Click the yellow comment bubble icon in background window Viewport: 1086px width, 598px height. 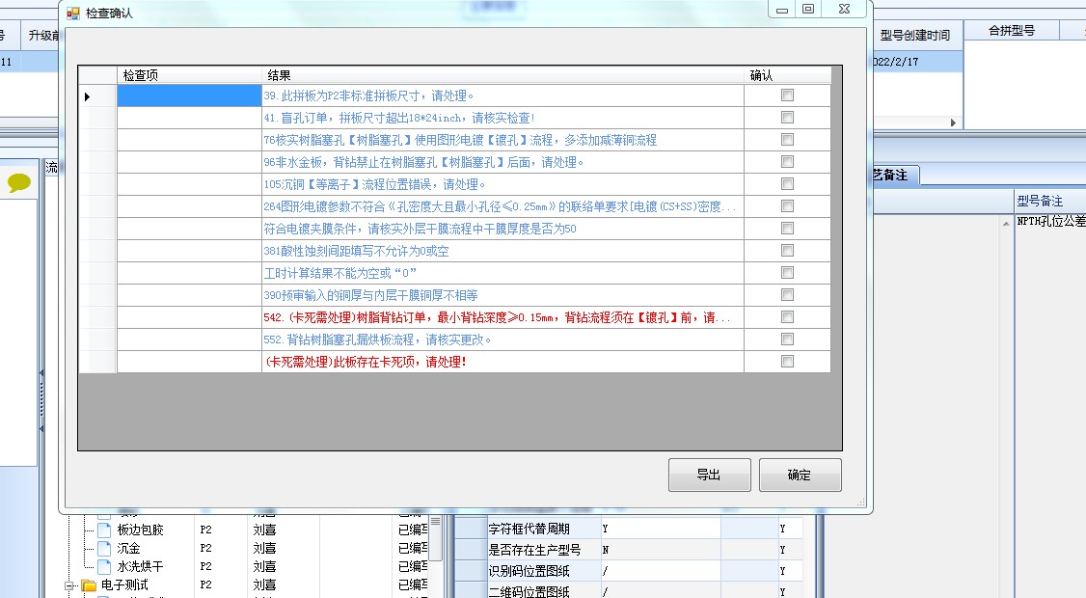tap(18, 183)
